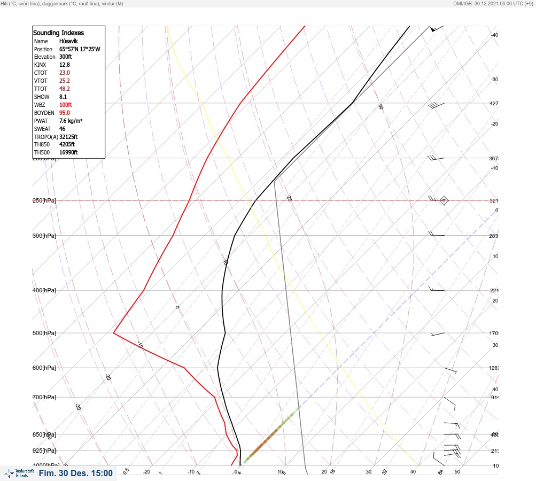Click the wind barb at 850 hPa
The image size is (536, 481).
[x=452, y=436]
